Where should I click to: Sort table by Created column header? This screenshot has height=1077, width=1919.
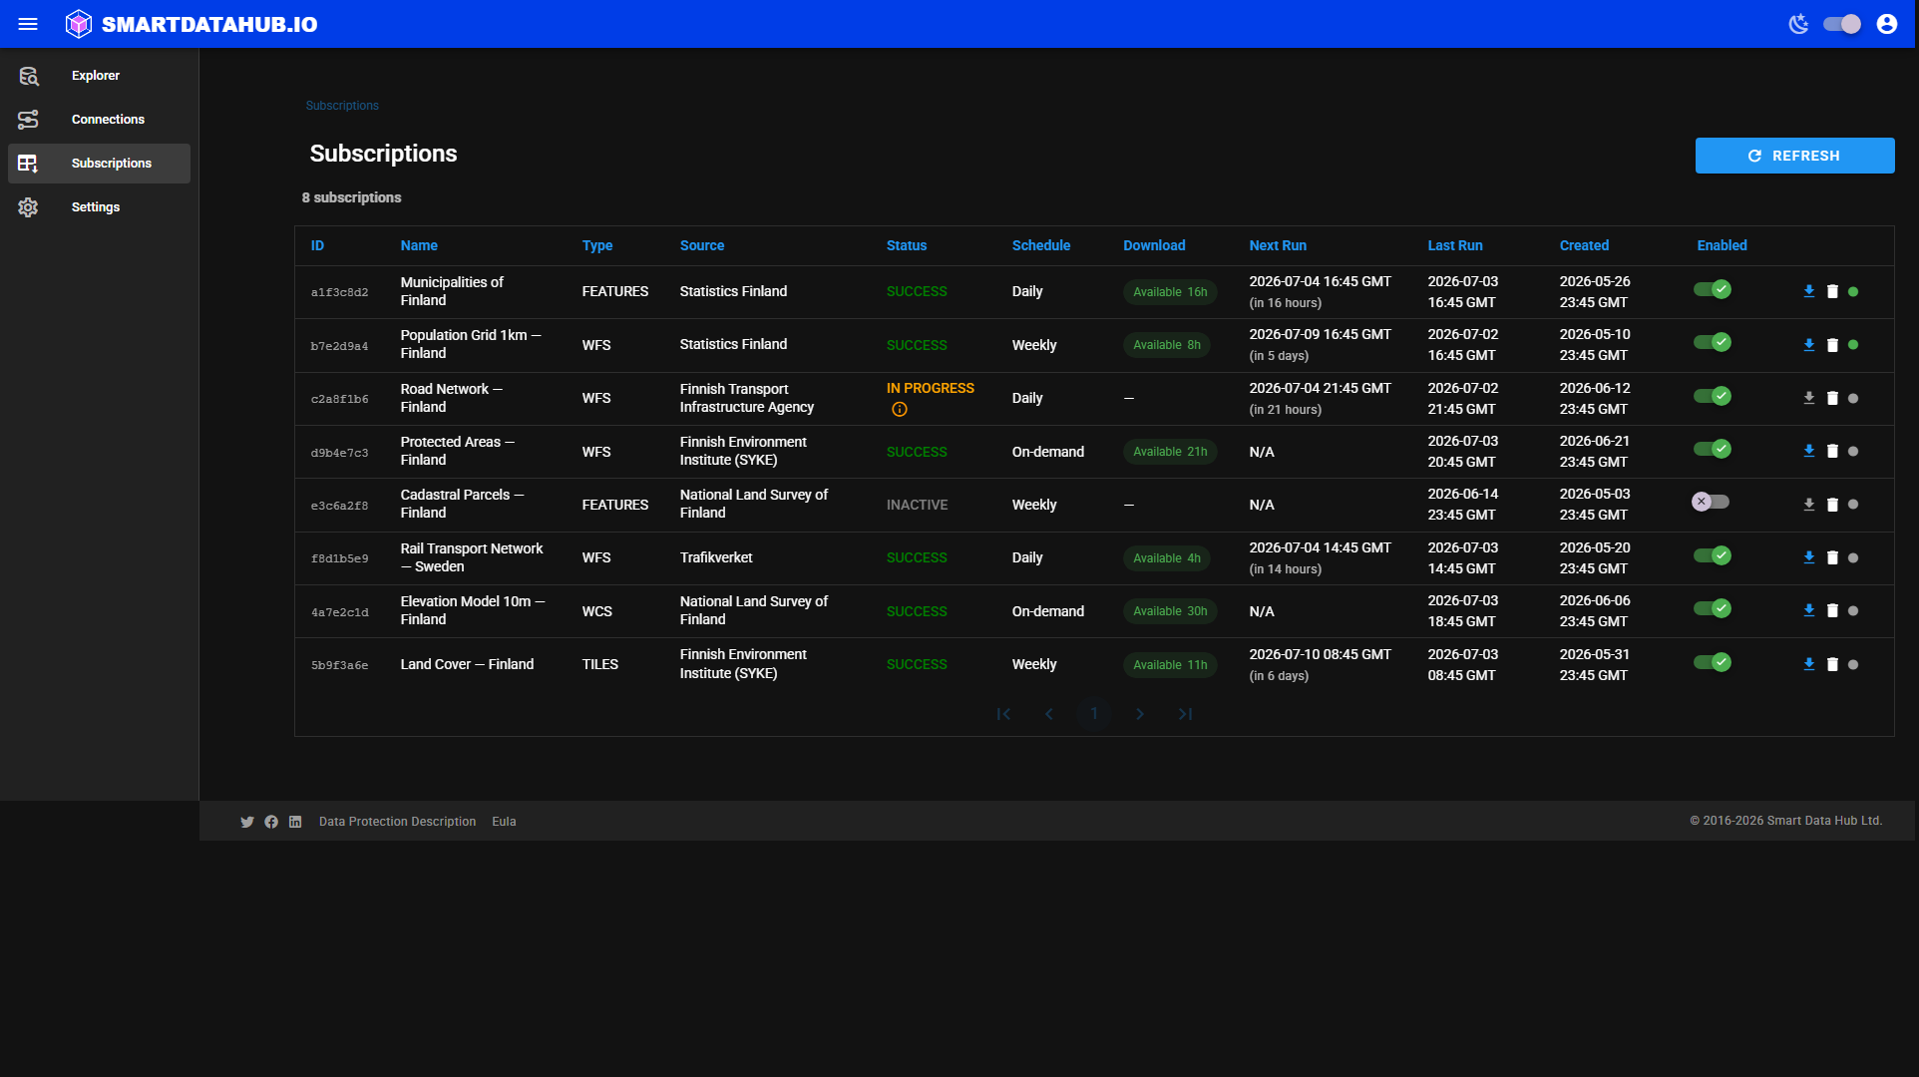pos(1584,245)
